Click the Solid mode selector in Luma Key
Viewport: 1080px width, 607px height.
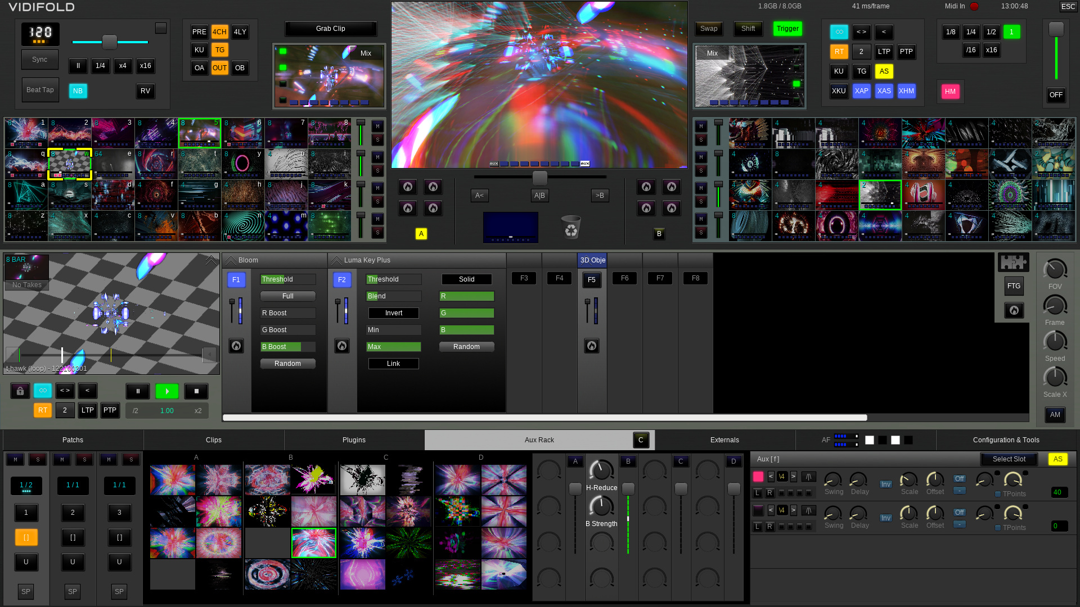coord(467,279)
